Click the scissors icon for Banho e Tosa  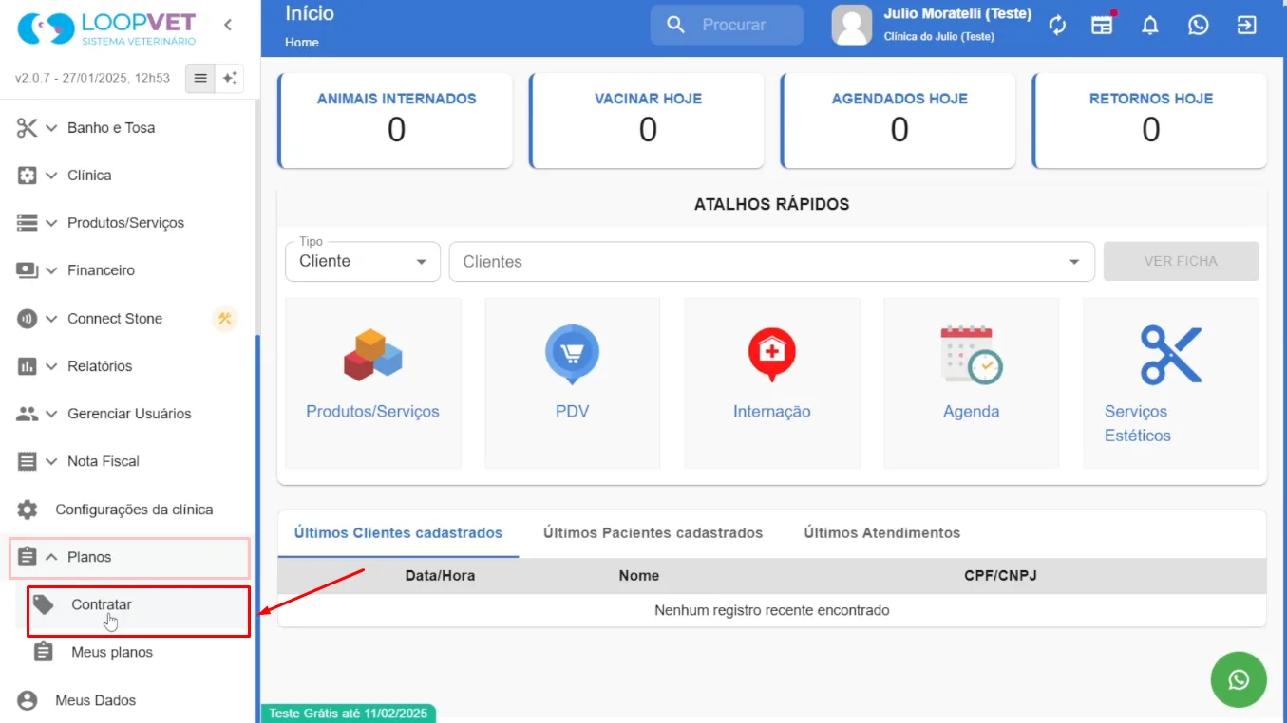tap(28, 128)
